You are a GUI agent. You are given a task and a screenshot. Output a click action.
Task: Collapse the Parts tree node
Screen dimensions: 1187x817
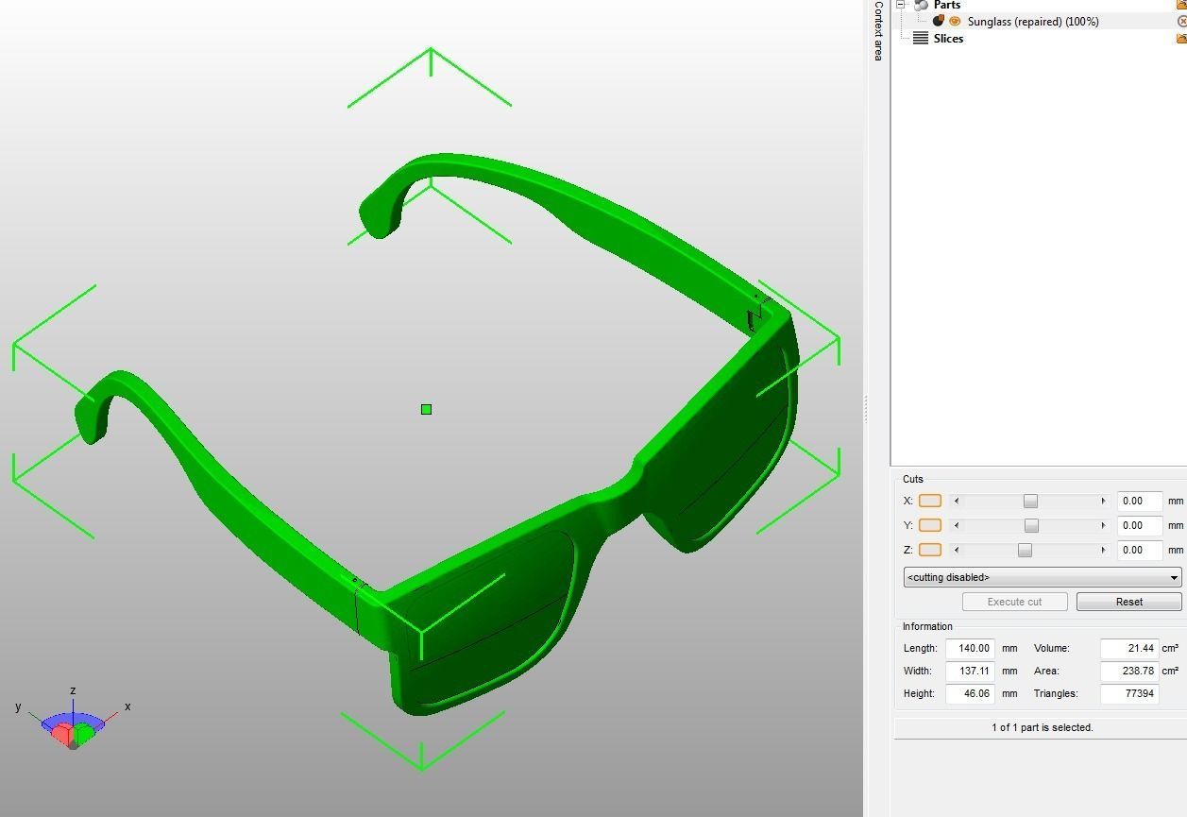click(x=901, y=5)
